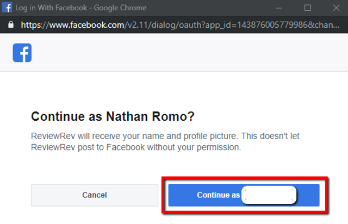Viewport: 348px width, 224px height.
Task: Click the Cancel button
Action: pos(95,195)
